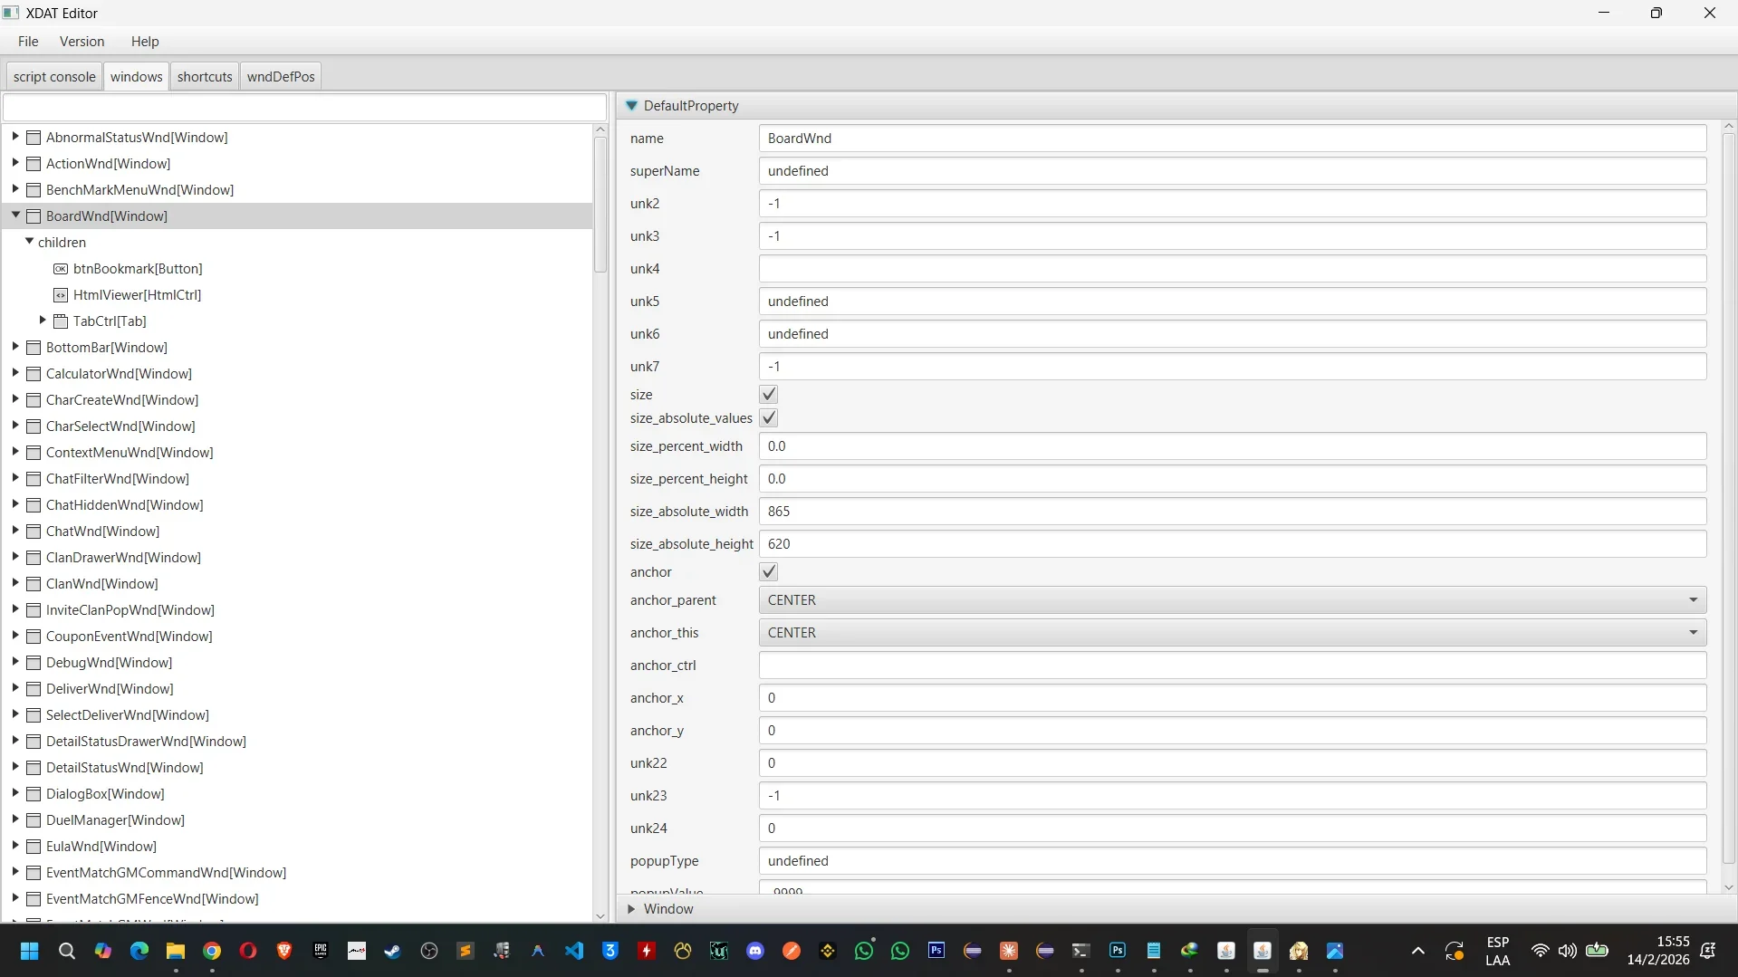
Task: Select the ChatFilterWnd[Window] tree row
Action: 297,479
